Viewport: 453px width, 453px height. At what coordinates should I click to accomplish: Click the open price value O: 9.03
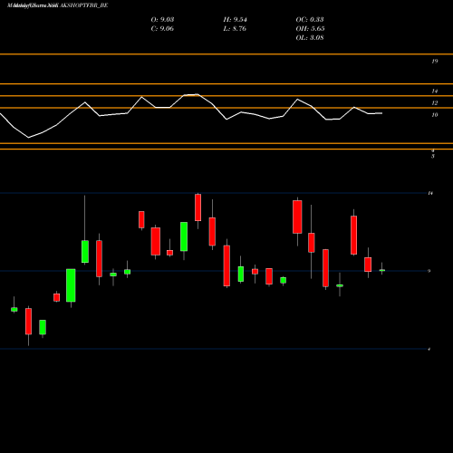click(162, 20)
